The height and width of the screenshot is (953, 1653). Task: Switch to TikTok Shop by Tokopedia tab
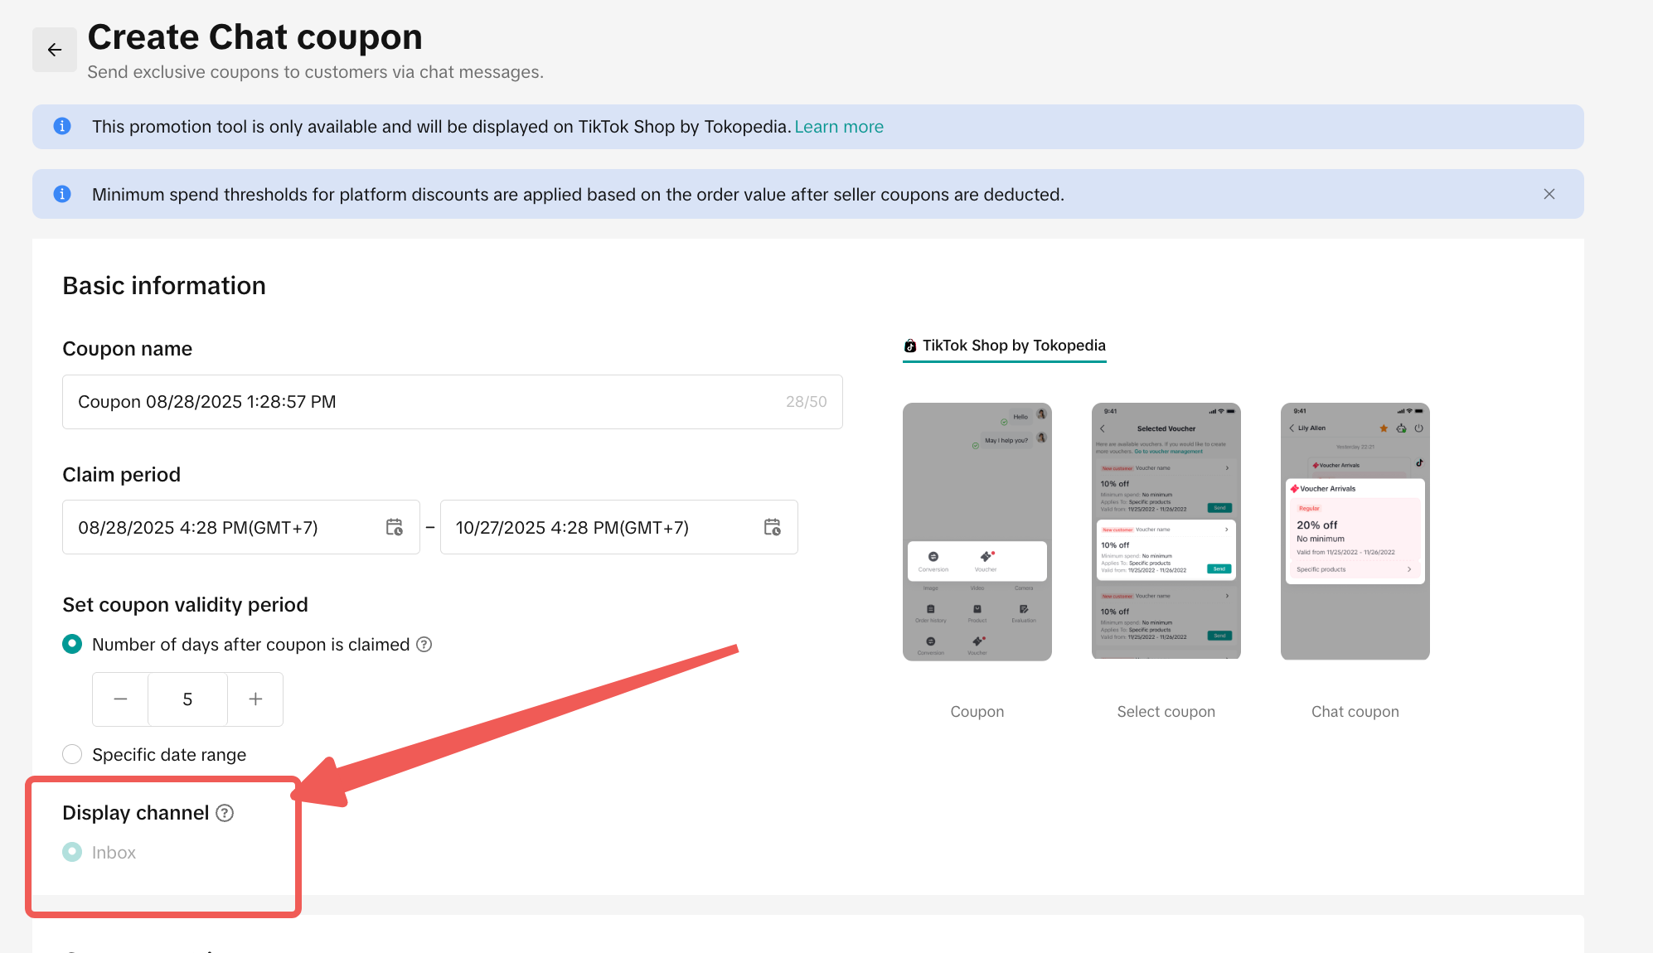click(x=1004, y=346)
